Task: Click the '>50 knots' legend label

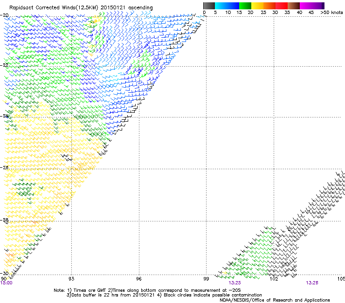Action: [331, 13]
